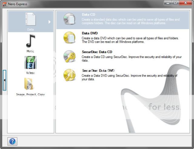Viewport: 194px width, 149px height.
Task: Maximize the Nero Express window
Action: tap(176, 3)
